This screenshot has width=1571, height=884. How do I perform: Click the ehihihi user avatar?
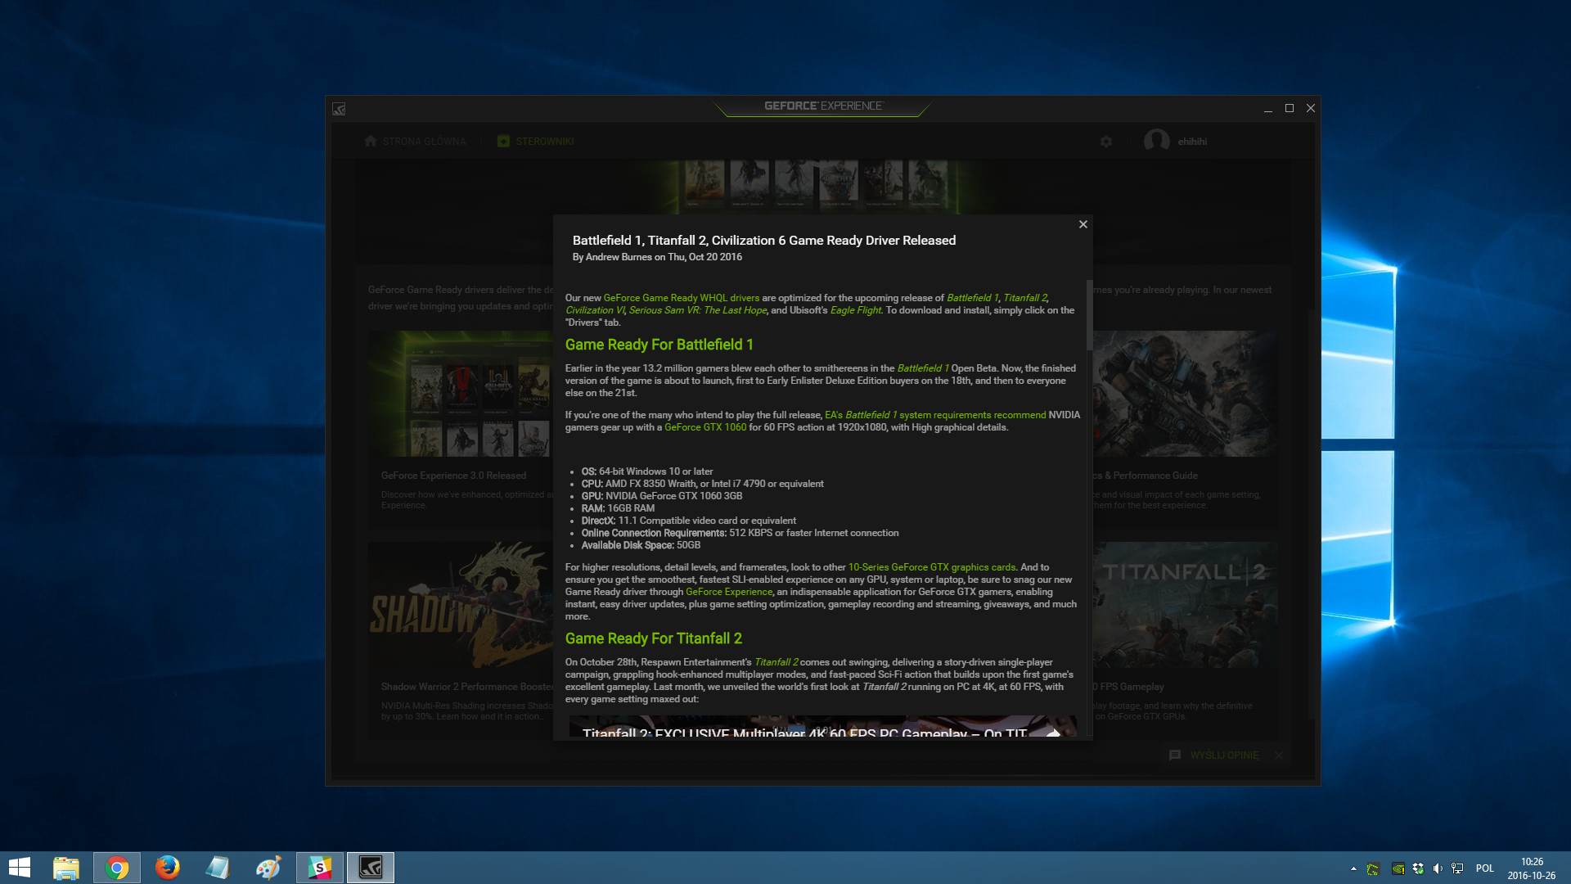point(1156,141)
